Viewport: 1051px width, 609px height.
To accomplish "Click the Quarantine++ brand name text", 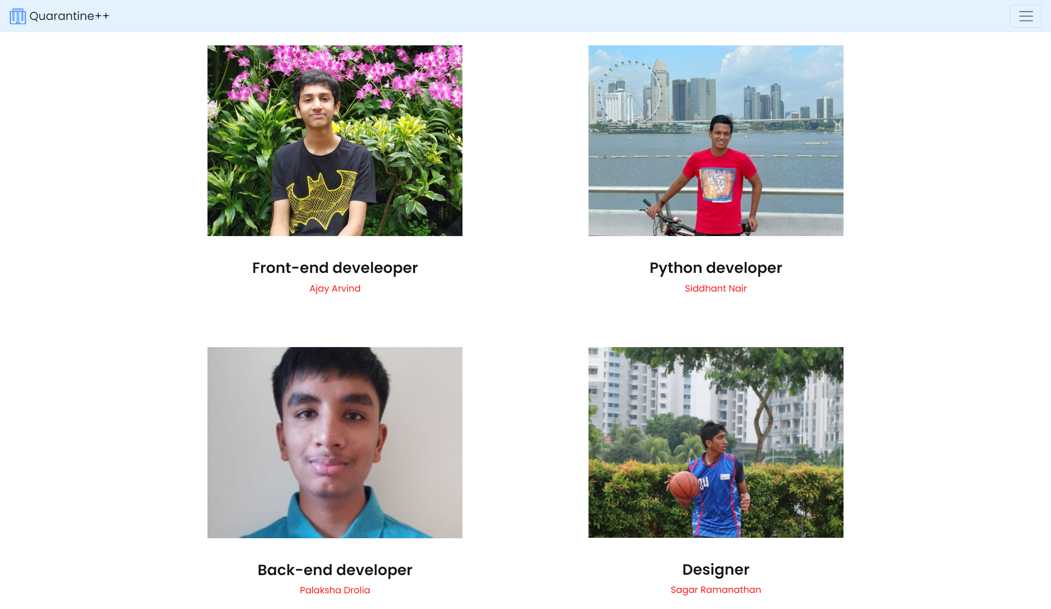I will (69, 16).
